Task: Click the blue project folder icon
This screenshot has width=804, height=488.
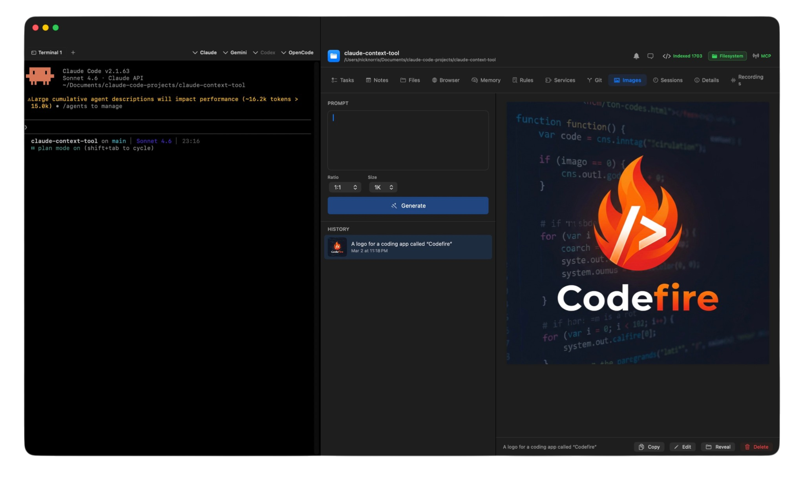Action: [x=334, y=56]
